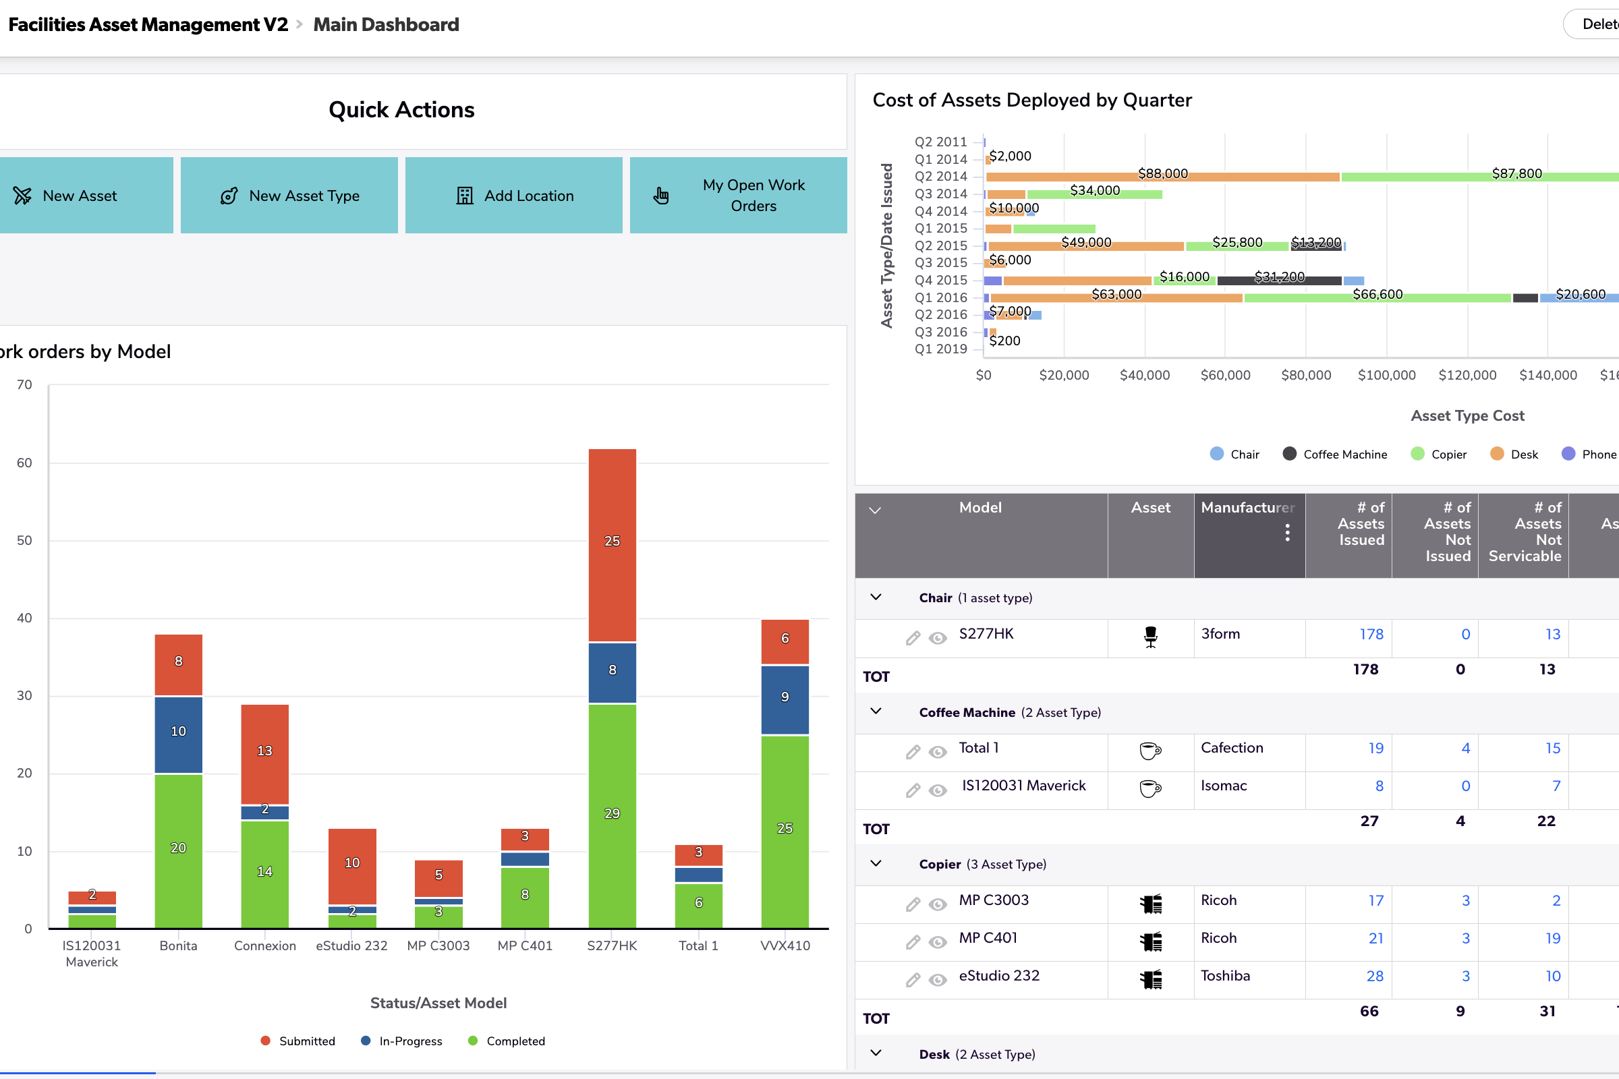Click the pencil icon for IS120031 Maverick

pos(912,790)
